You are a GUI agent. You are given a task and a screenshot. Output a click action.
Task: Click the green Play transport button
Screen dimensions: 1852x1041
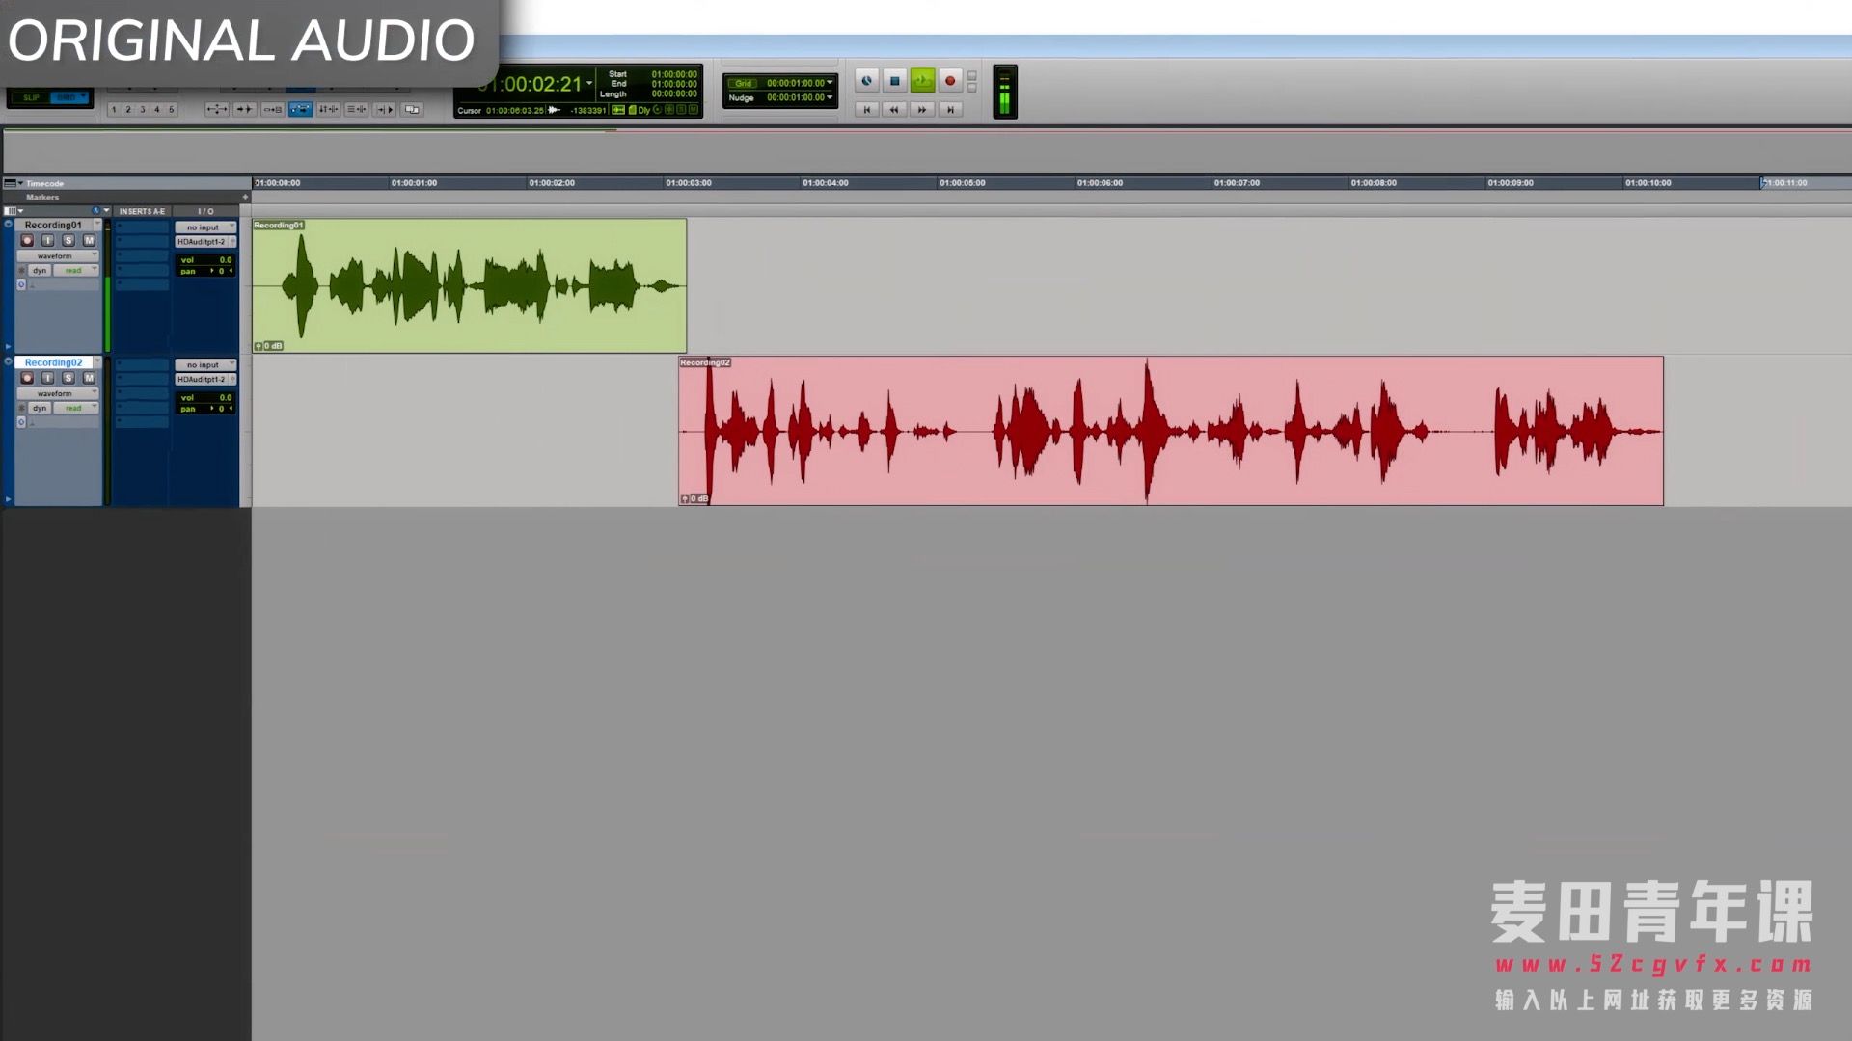click(922, 81)
